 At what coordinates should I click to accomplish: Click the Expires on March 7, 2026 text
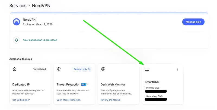coord(38,24)
